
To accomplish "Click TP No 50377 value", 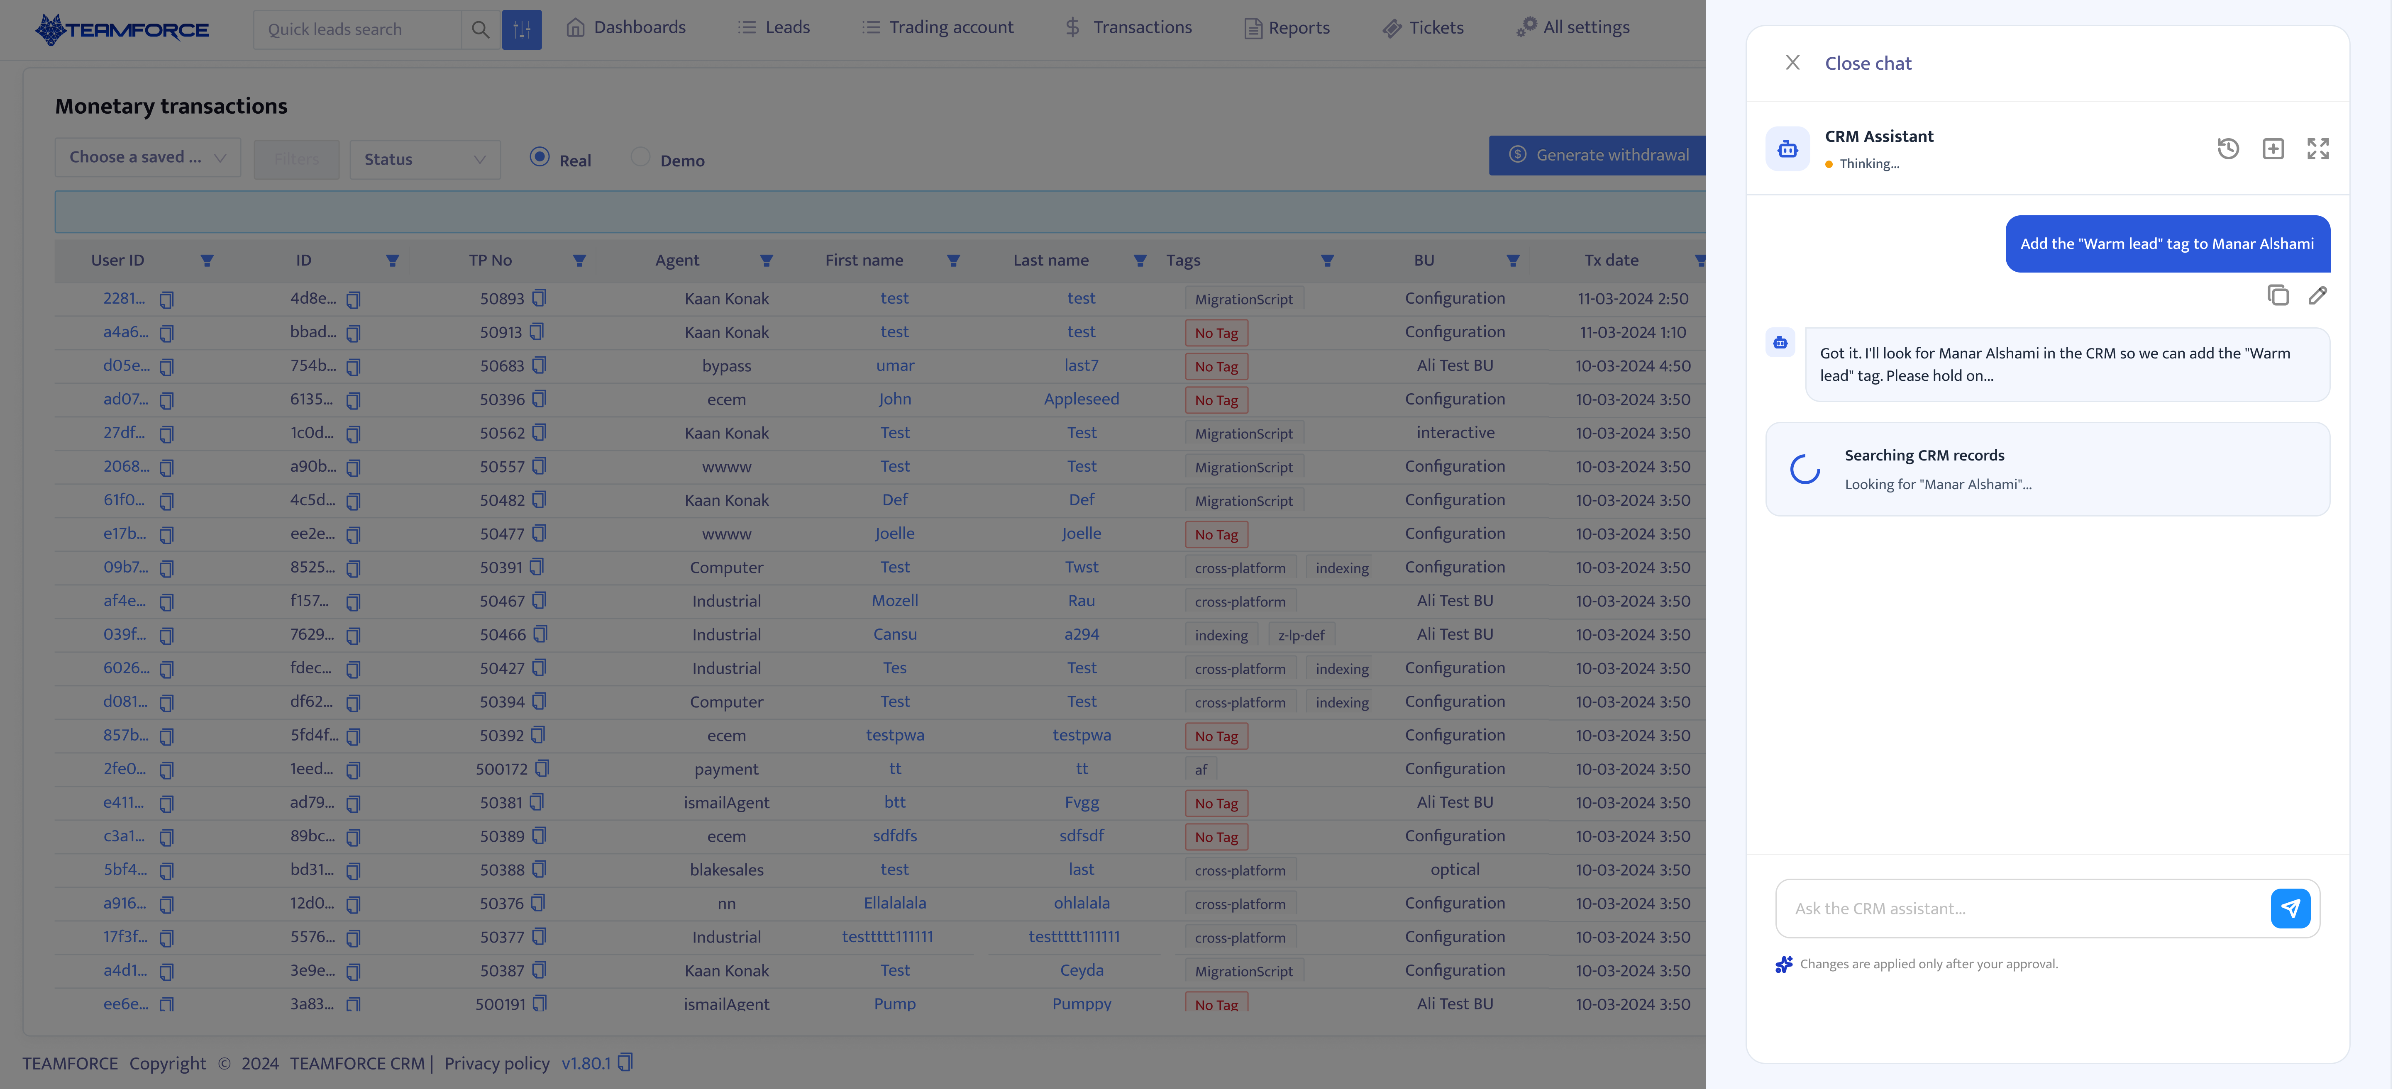I will 502,937.
